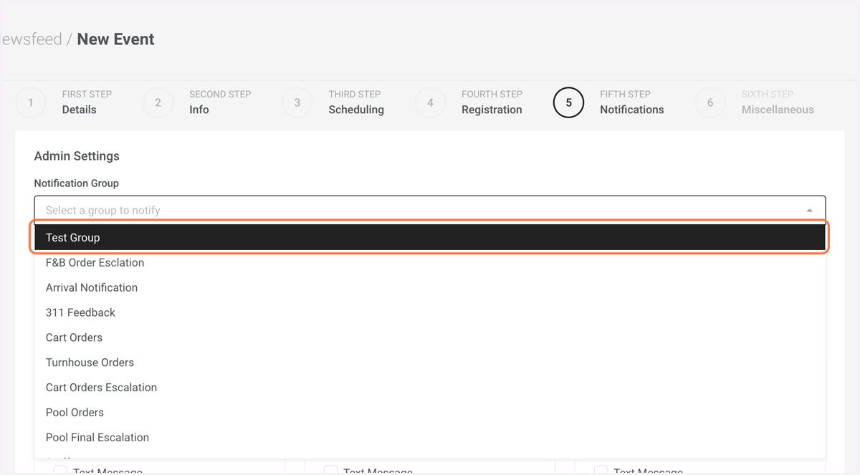
Task: Click step number 5 circle
Action: pyautogui.click(x=568, y=102)
